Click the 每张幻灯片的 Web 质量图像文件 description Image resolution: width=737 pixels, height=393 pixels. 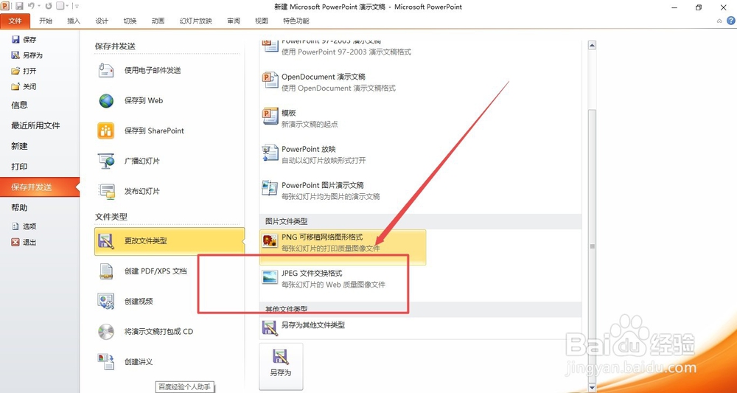pyautogui.click(x=333, y=285)
